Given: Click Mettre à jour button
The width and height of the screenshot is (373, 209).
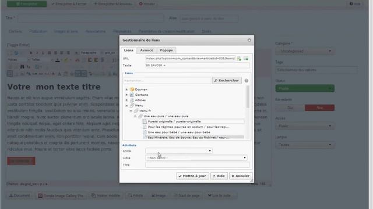Looking at the screenshot, I should [192, 176].
